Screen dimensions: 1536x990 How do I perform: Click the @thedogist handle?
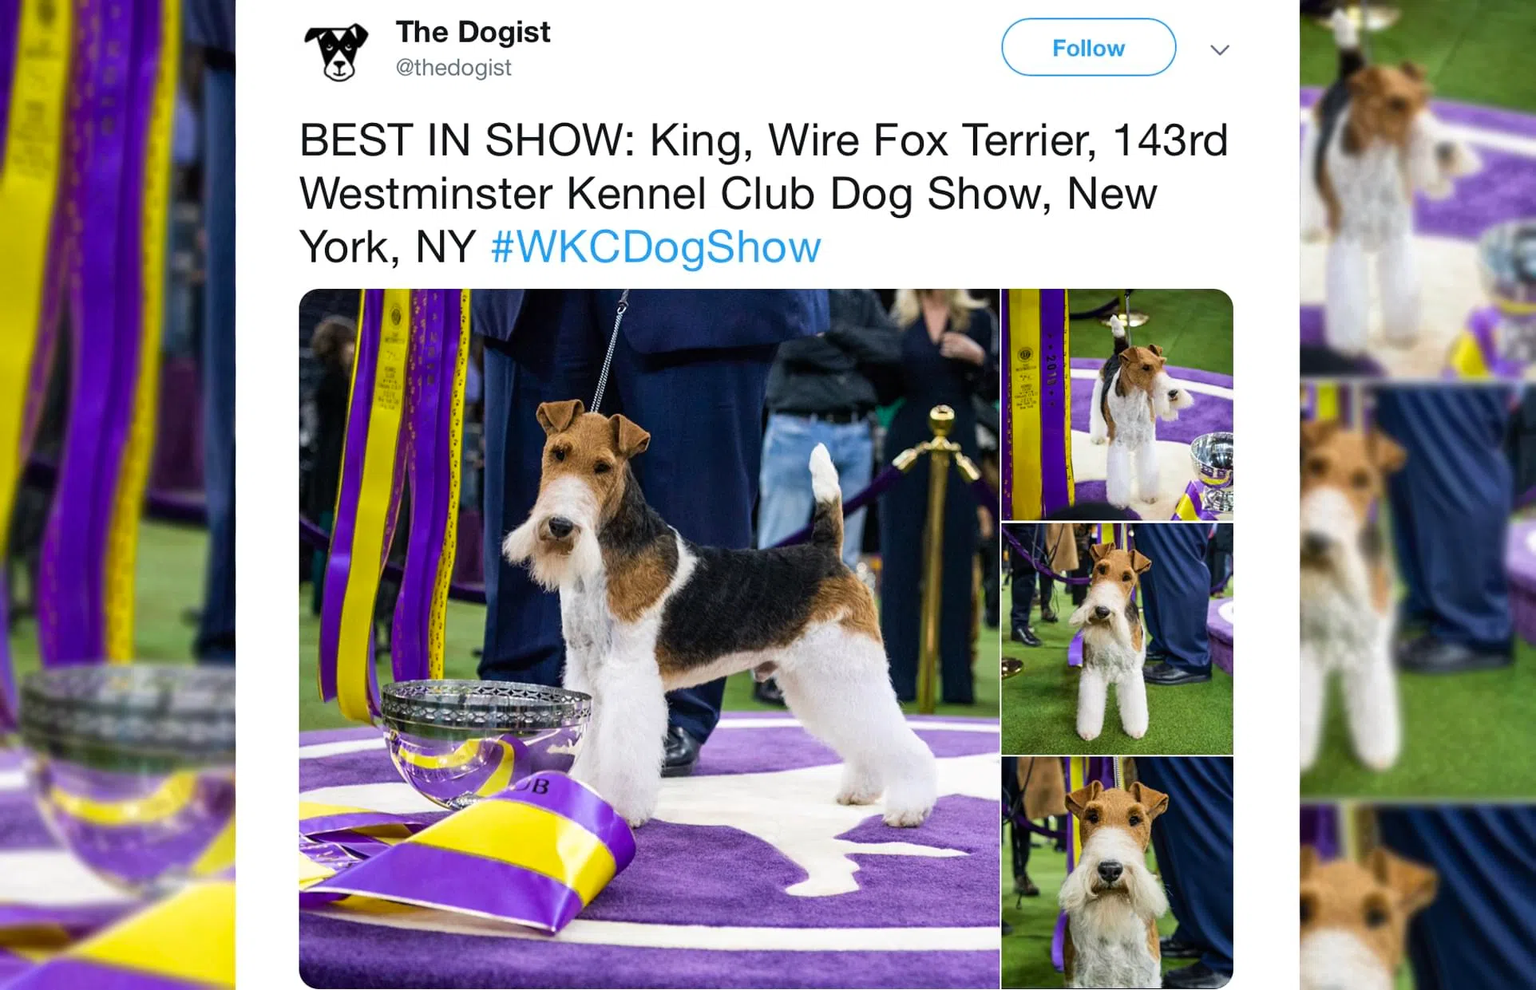[453, 68]
